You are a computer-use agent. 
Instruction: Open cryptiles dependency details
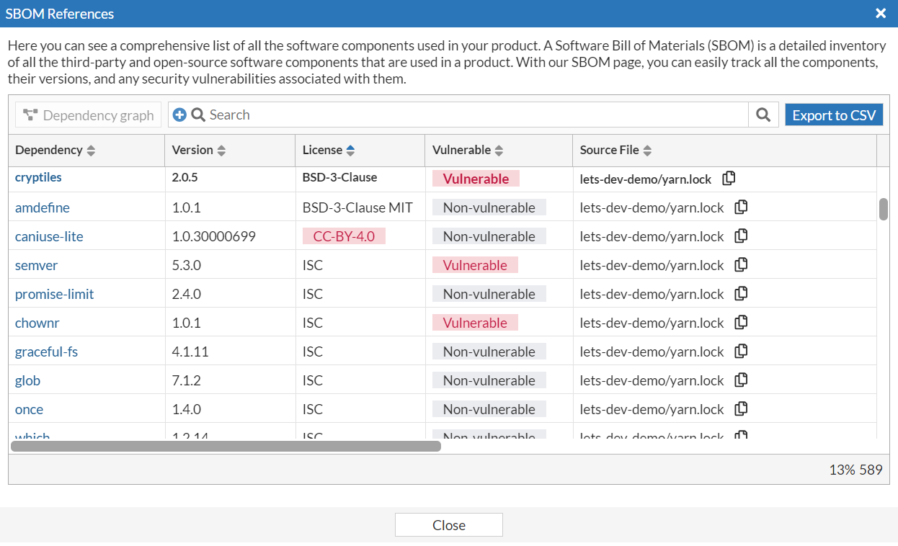click(38, 177)
